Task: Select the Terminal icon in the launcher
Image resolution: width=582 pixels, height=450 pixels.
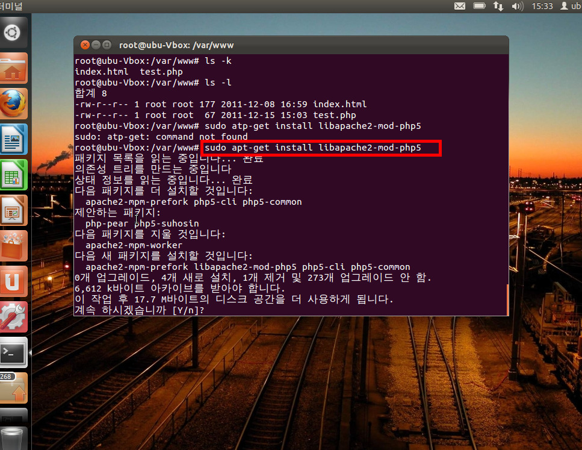Action: [x=13, y=352]
